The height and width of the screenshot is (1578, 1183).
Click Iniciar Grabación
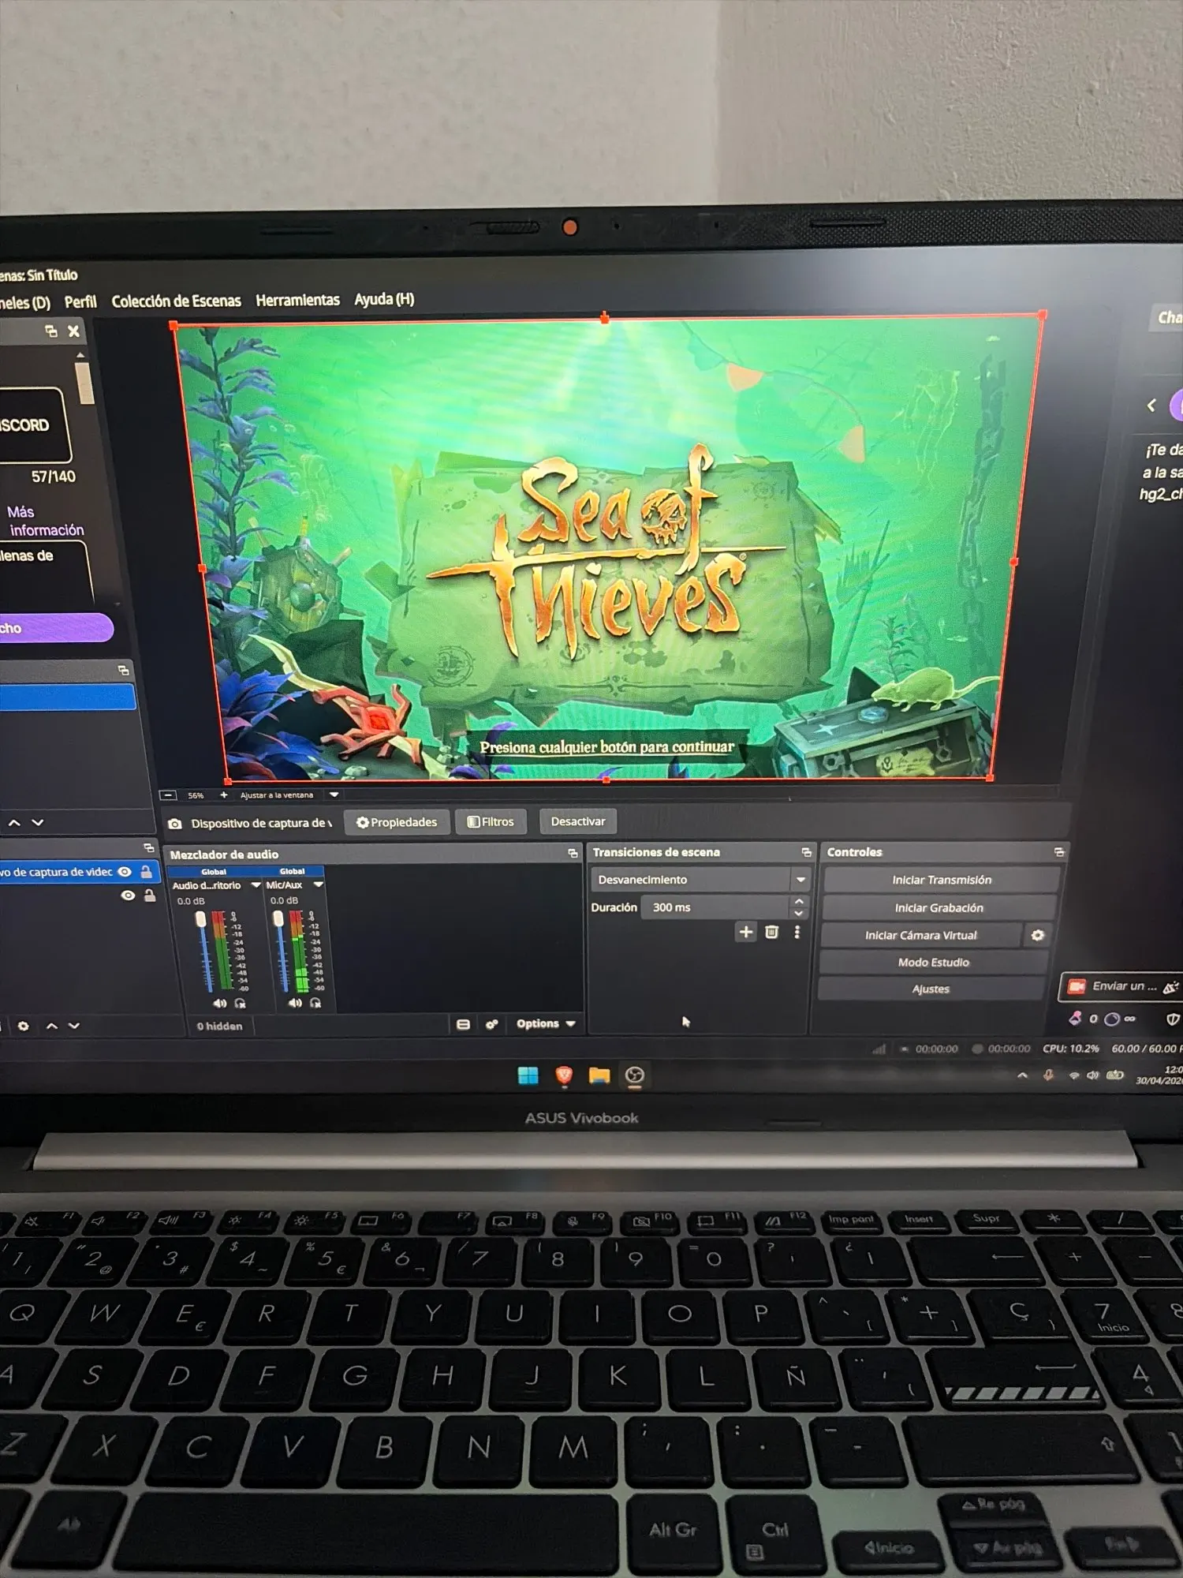[x=939, y=907]
